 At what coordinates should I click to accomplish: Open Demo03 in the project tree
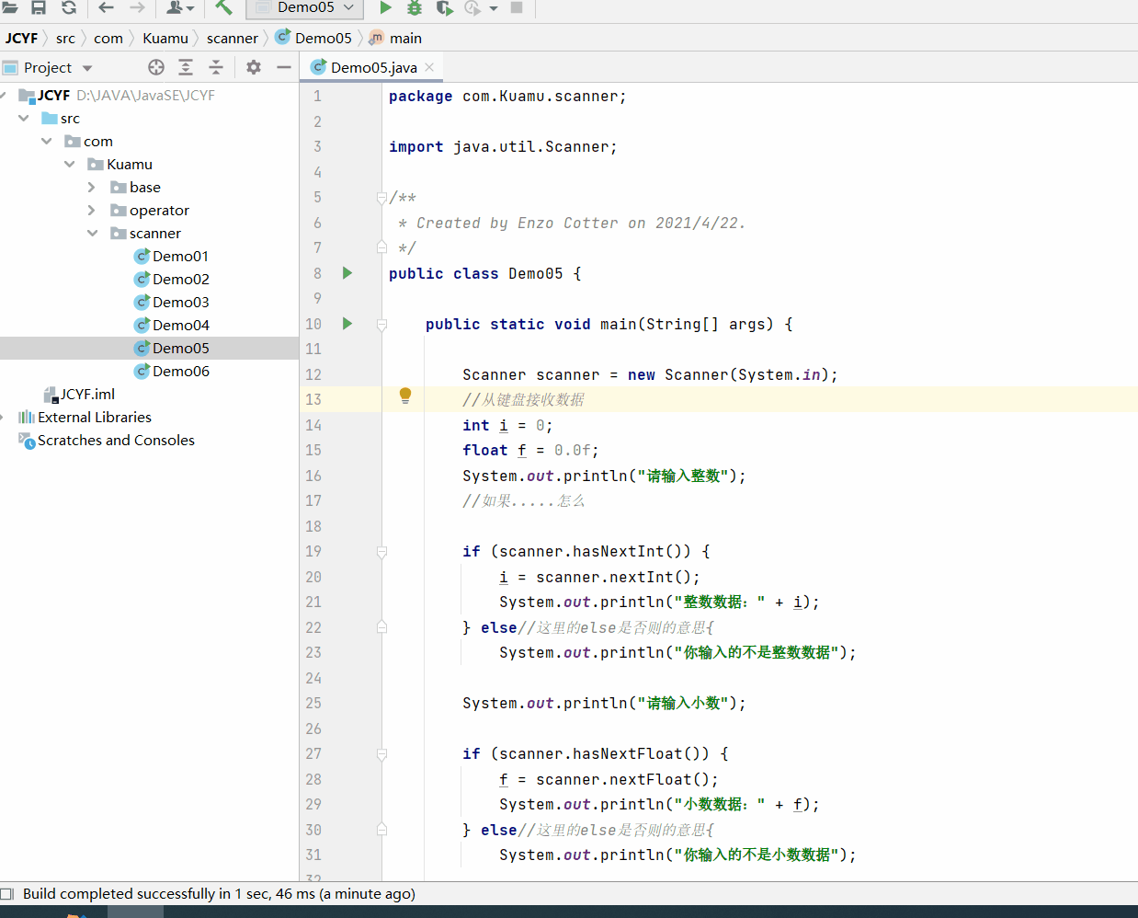tap(180, 302)
